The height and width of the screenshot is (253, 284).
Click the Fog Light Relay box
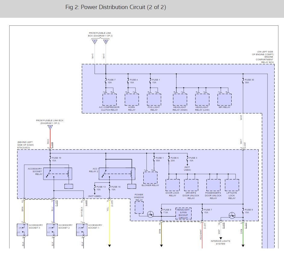[154, 99]
